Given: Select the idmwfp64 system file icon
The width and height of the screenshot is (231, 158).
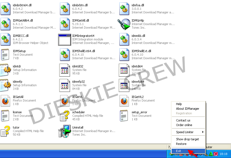Looking at the screenshot, I should [x=124, y=85].
